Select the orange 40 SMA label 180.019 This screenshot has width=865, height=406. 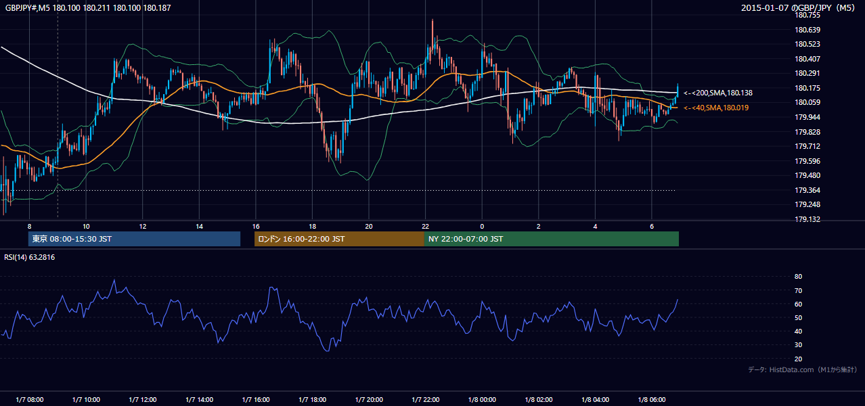716,108
